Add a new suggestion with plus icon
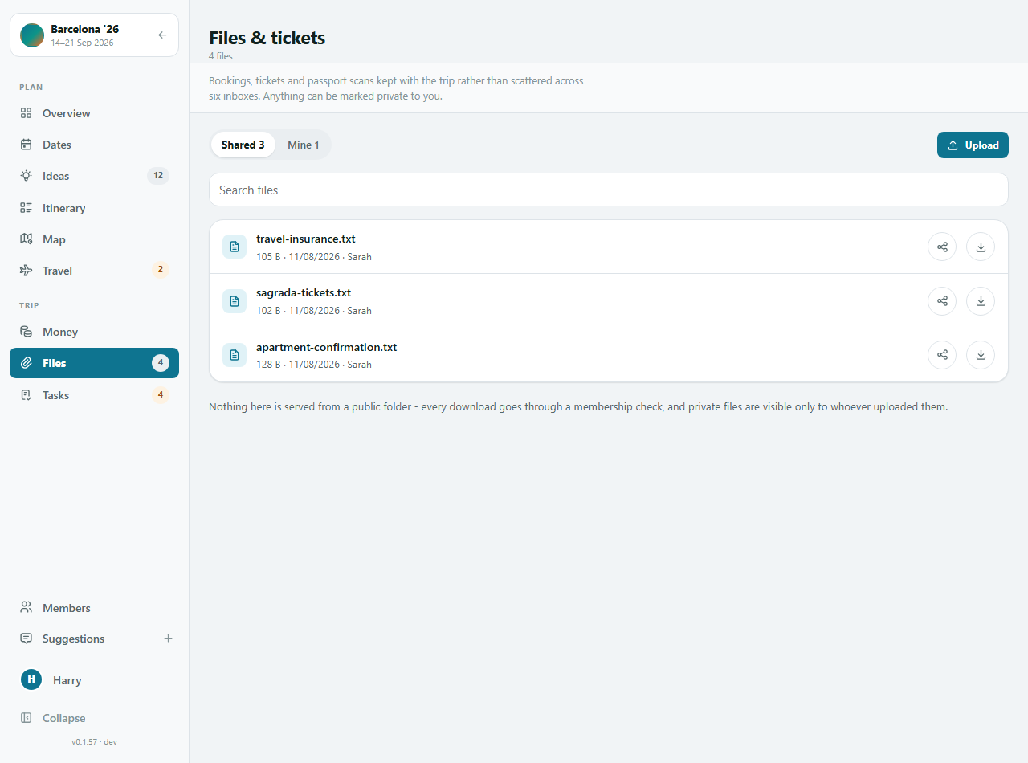 pyautogui.click(x=168, y=639)
